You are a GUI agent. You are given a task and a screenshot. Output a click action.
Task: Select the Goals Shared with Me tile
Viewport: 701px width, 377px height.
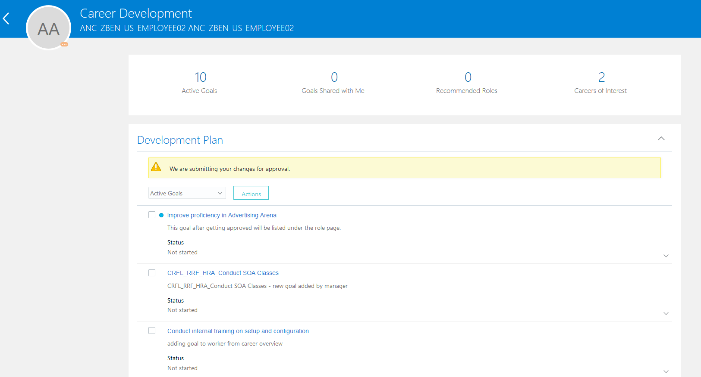pyautogui.click(x=333, y=82)
